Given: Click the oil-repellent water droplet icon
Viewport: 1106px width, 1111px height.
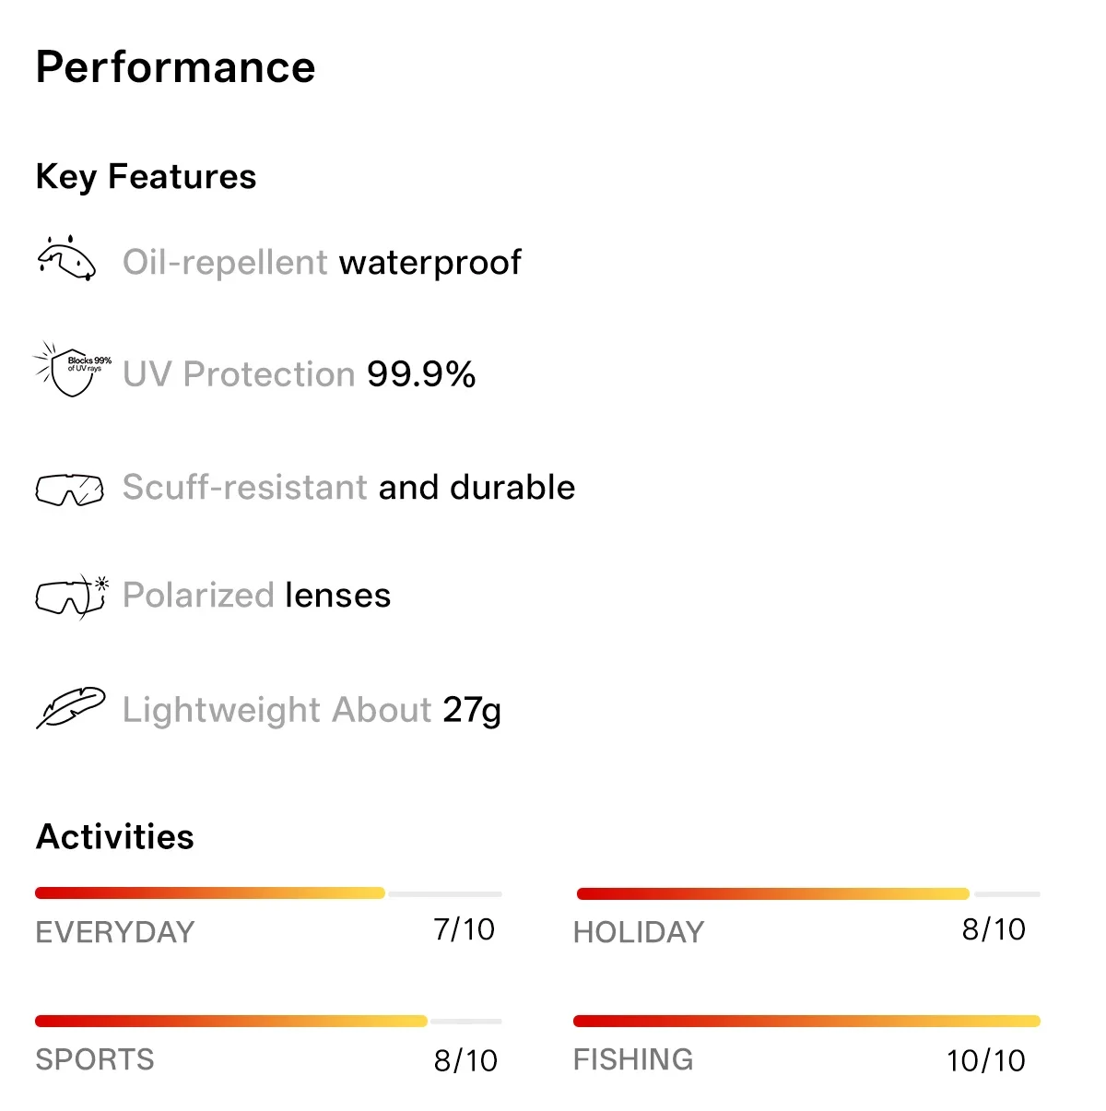Looking at the screenshot, I should tap(66, 258).
